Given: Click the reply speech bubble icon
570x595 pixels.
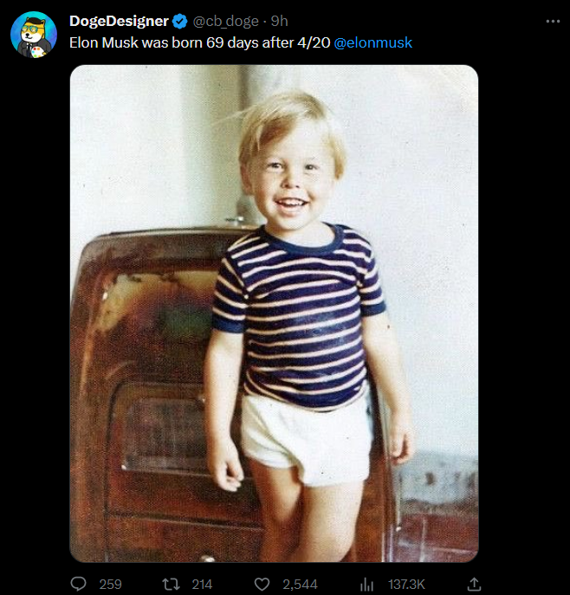Looking at the screenshot, I should click(x=78, y=584).
